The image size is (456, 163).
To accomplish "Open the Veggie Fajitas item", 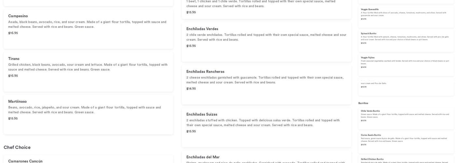I will [x=367, y=58].
